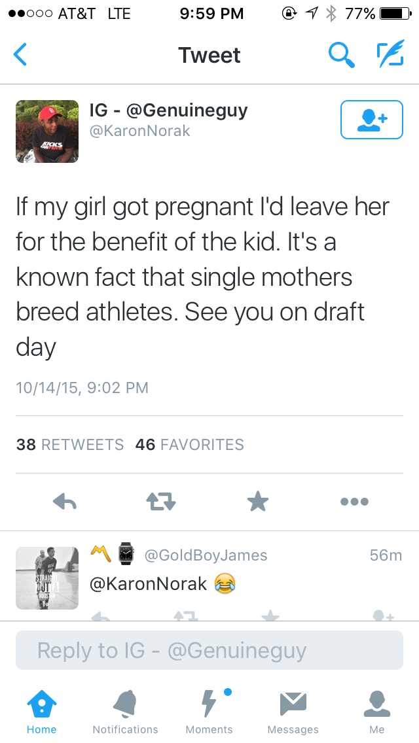Tap the Reply to IG text field
Screen dimensions: 419x743
209,650
